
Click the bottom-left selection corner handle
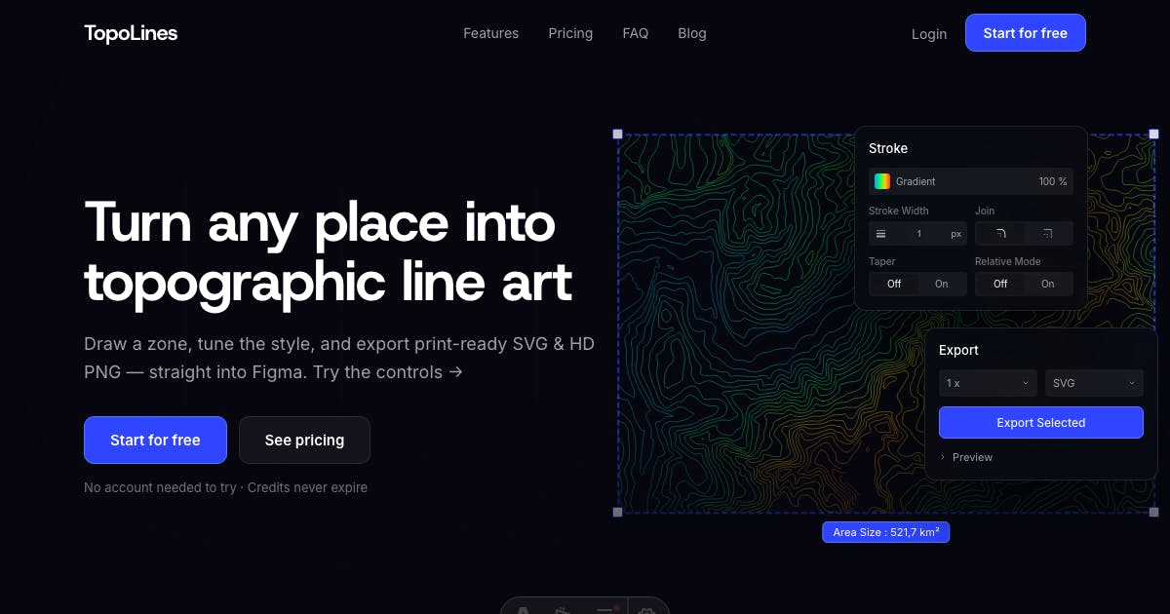pos(617,512)
